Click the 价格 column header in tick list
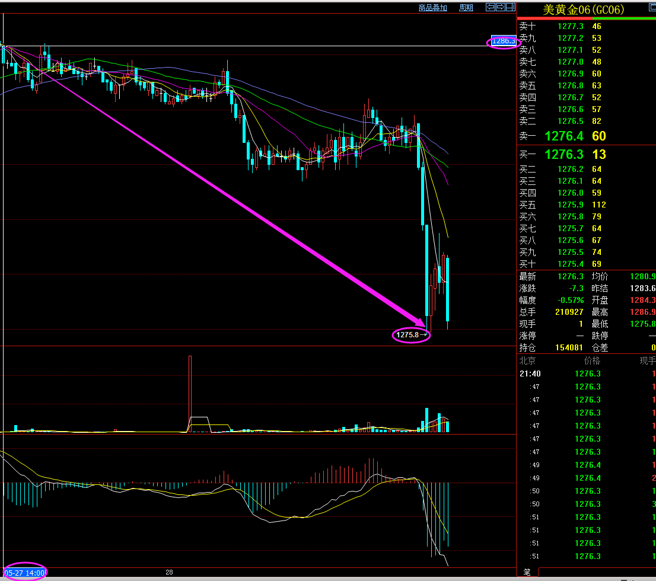Viewport: 656px width, 581px height. pos(591,360)
